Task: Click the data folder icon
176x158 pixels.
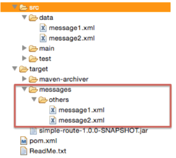Action: [x=33, y=18]
